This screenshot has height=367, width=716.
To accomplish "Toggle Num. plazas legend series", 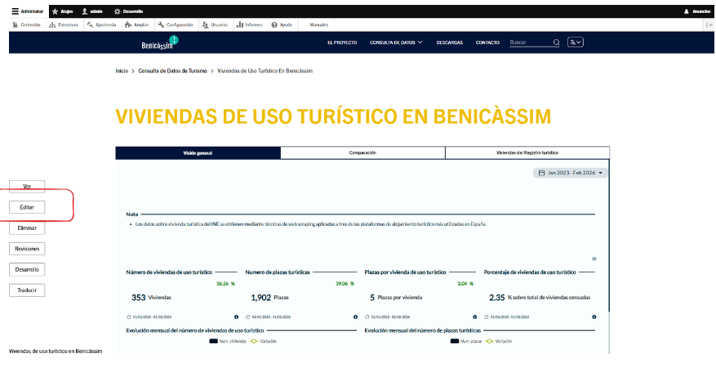I will [x=466, y=341].
